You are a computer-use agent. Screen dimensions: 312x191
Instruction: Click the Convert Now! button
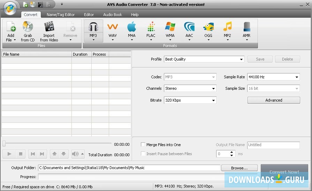[x=284, y=172]
